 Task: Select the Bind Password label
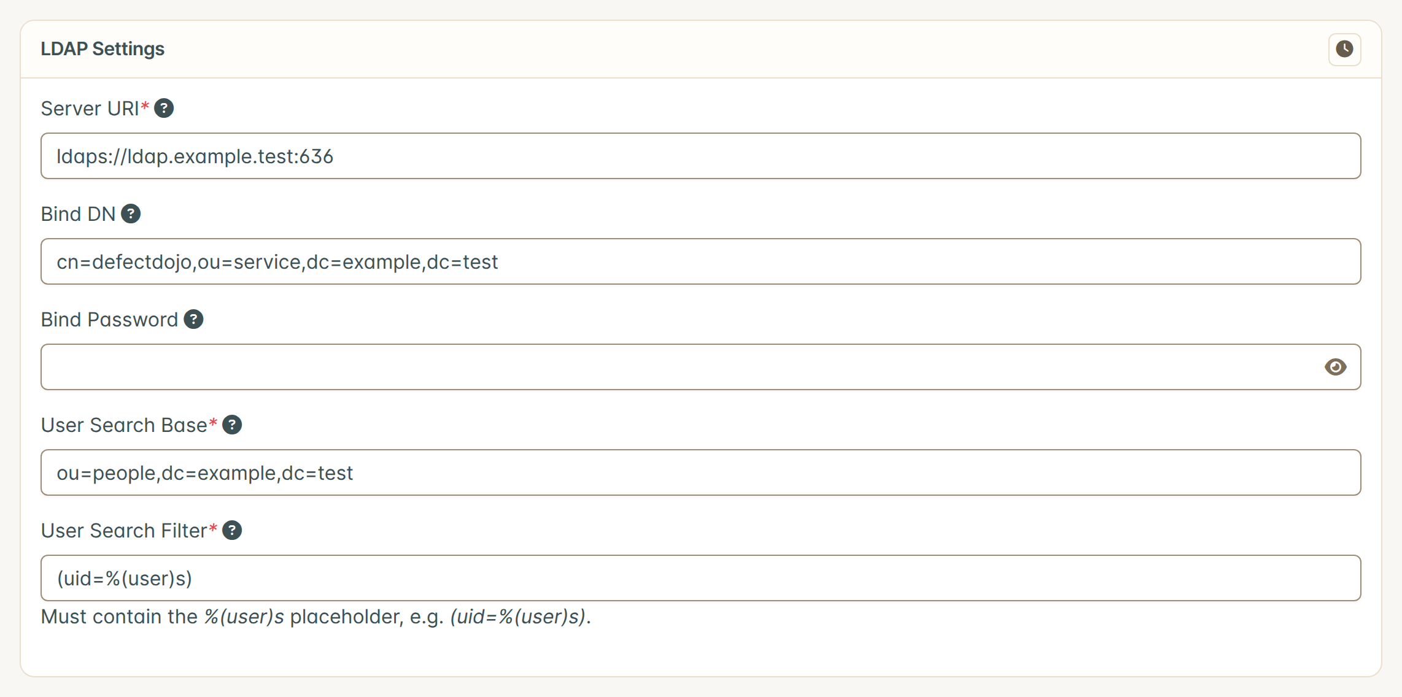(109, 320)
